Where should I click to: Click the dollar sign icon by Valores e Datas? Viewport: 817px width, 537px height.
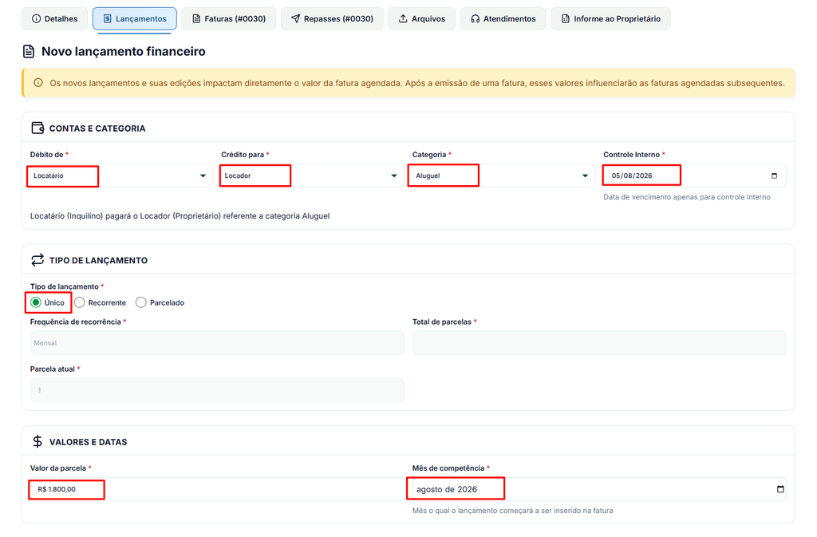tap(37, 442)
